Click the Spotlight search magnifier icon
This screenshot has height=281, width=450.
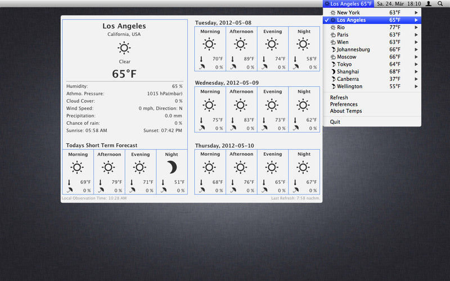coord(440,3)
